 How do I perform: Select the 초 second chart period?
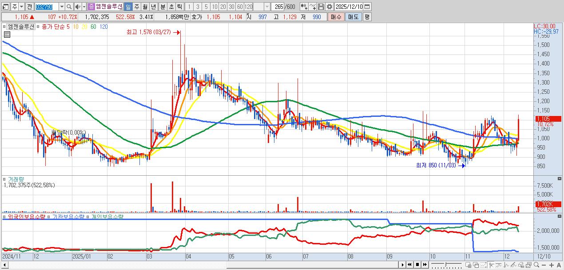click(171, 7)
